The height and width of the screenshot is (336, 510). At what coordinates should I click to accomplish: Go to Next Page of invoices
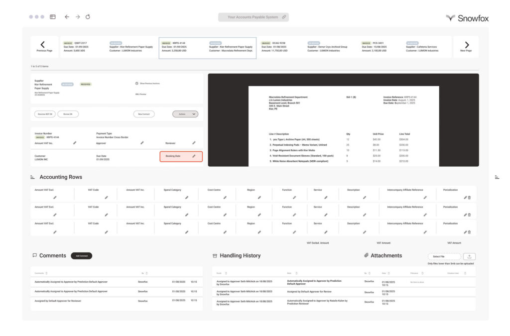[466, 47]
